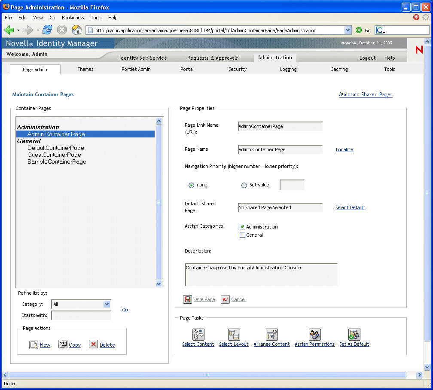This screenshot has height=390, width=433.
Task: Select the Set value radio button
Action: pyautogui.click(x=244, y=185)
